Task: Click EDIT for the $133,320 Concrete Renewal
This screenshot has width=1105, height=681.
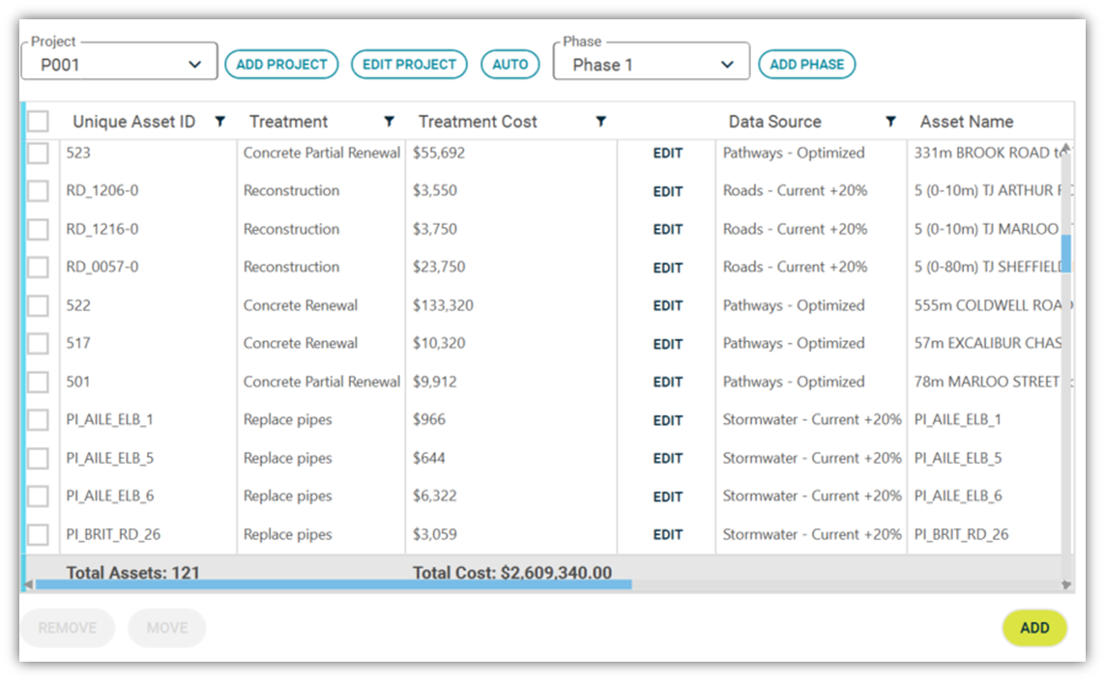Action: (668, 305)
